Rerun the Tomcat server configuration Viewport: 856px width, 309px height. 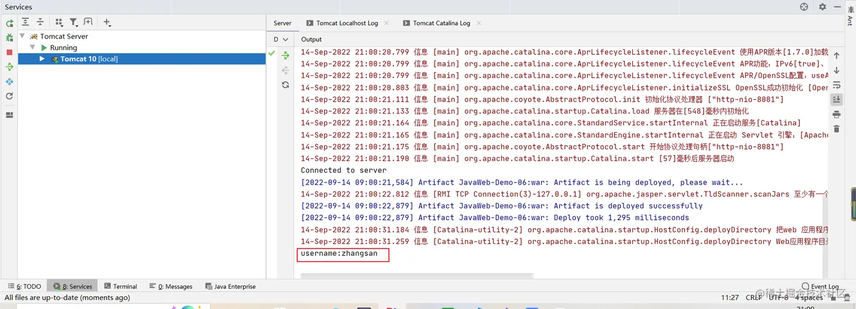tap(9, 23)
